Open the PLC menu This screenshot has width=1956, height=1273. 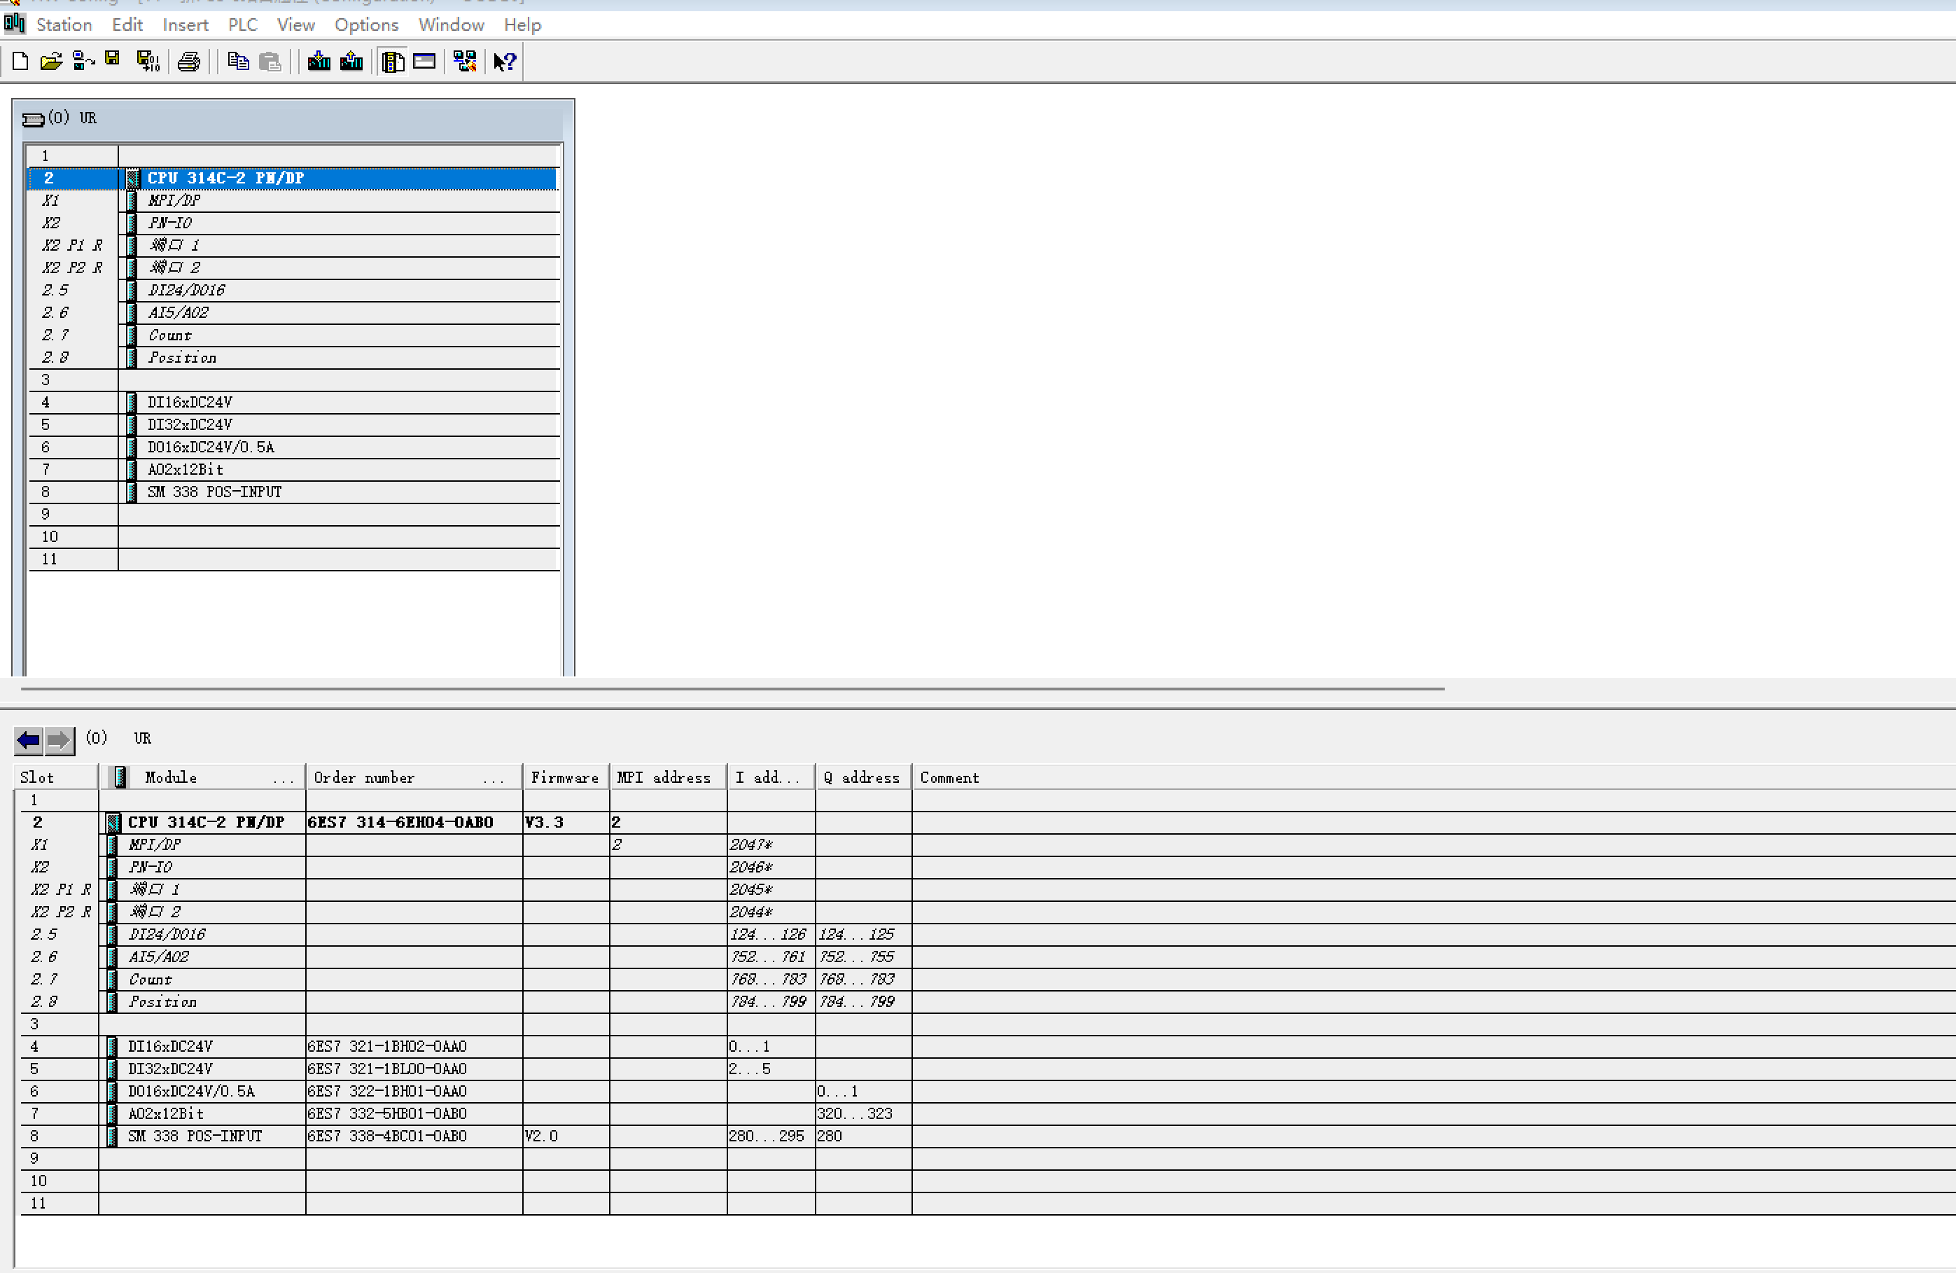point(242,25)
